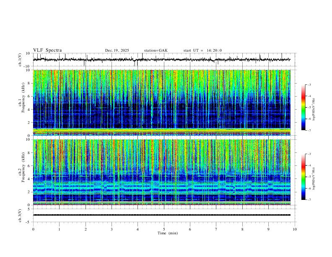Click time axis tick label "1"
The height and width of the screenshot is (257, 332).
(x=59, y=229)
